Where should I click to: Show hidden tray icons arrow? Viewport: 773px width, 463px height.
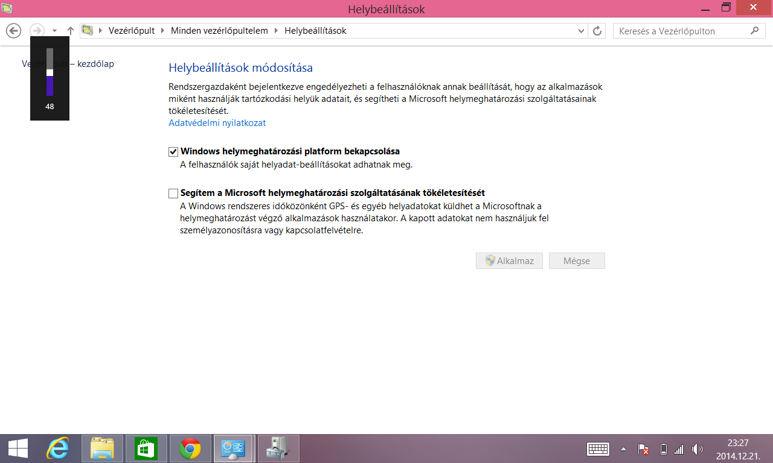624,450
